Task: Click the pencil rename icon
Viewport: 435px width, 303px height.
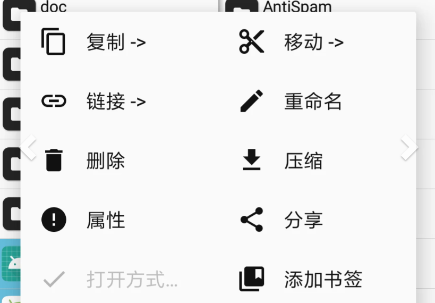Action: (x=251, y=101)
